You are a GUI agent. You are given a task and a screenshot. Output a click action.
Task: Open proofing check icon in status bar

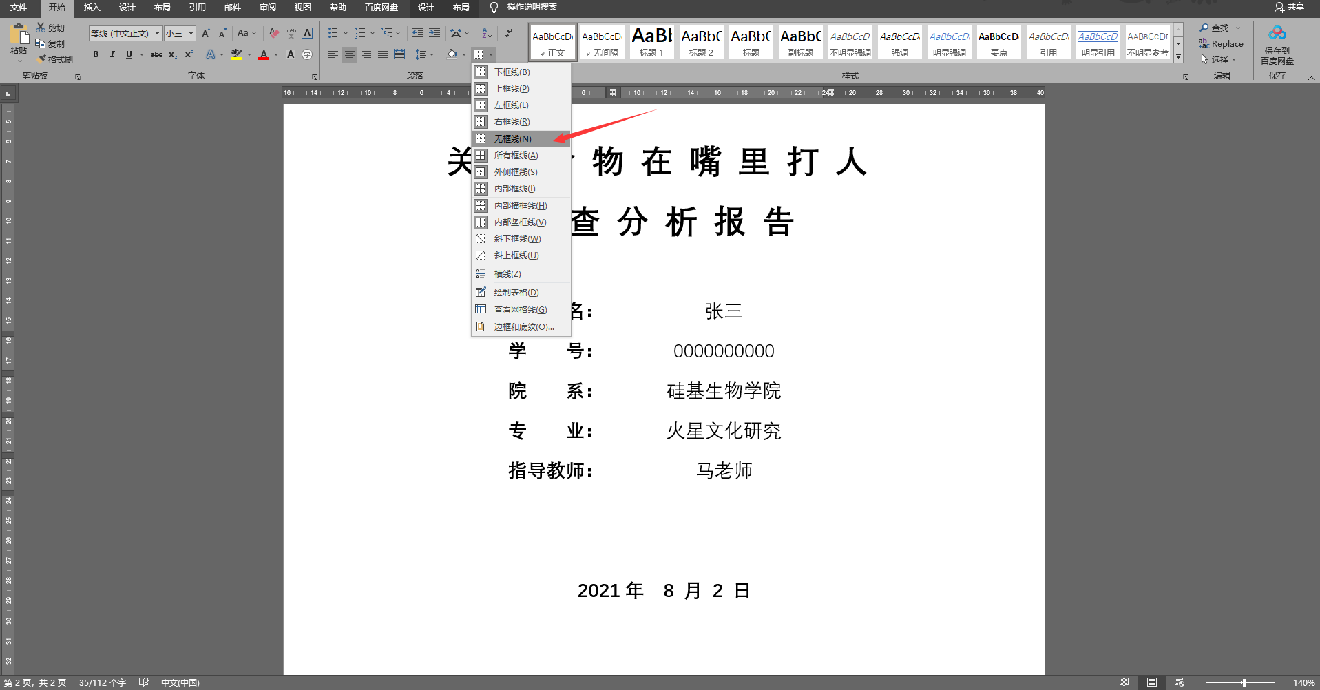point(143,682)
